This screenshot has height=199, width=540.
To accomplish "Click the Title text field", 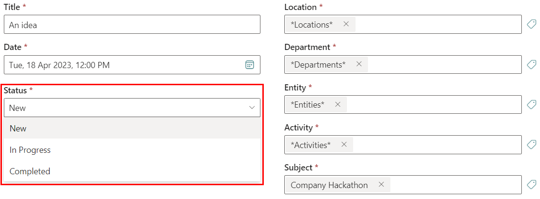I will (x=132, y=25).
